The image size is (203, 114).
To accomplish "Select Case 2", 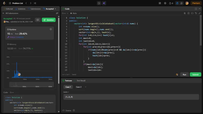I will [79, 87].
